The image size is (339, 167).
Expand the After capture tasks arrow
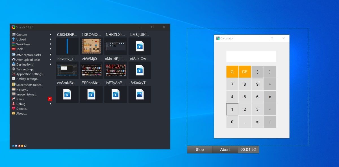pyautogui.click(x=51, y=55)
